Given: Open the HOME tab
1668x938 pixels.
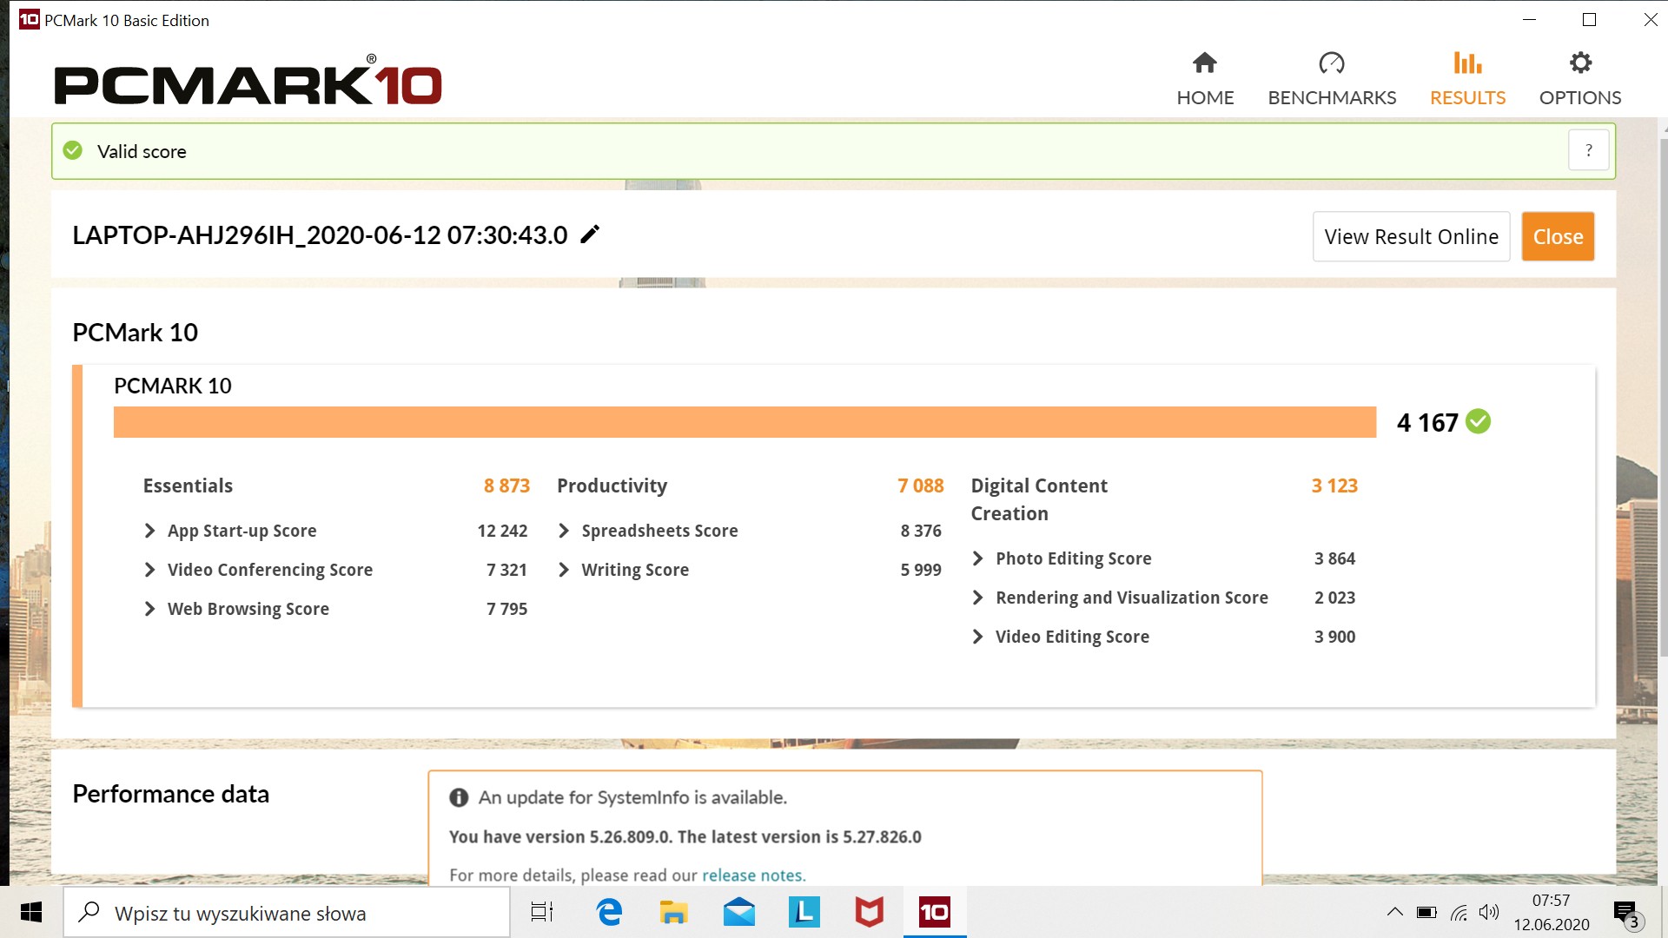Looking at the screenshot, I should click(x=1205, y=79).
